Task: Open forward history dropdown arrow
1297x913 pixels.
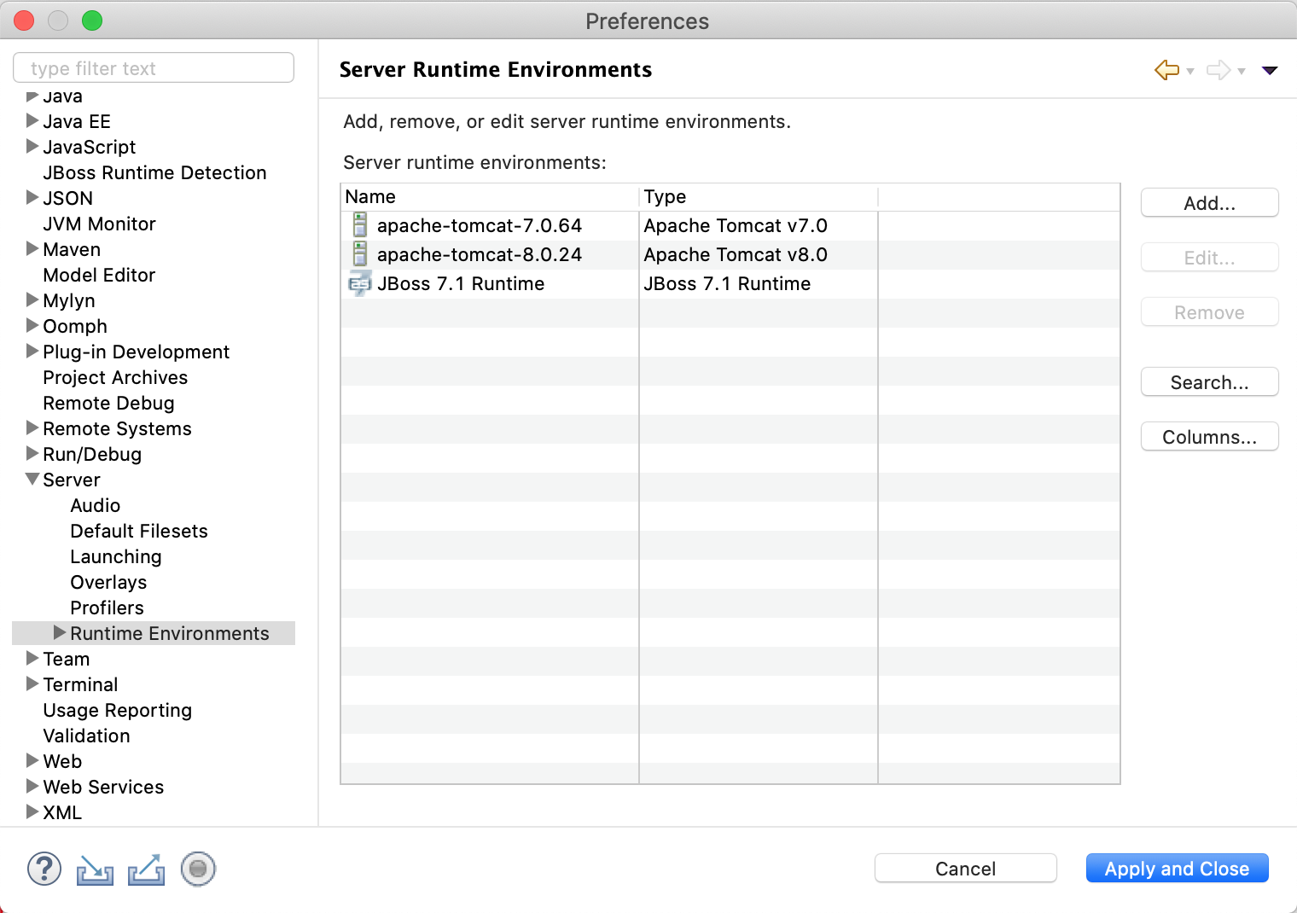Action: pos(1242,72)
